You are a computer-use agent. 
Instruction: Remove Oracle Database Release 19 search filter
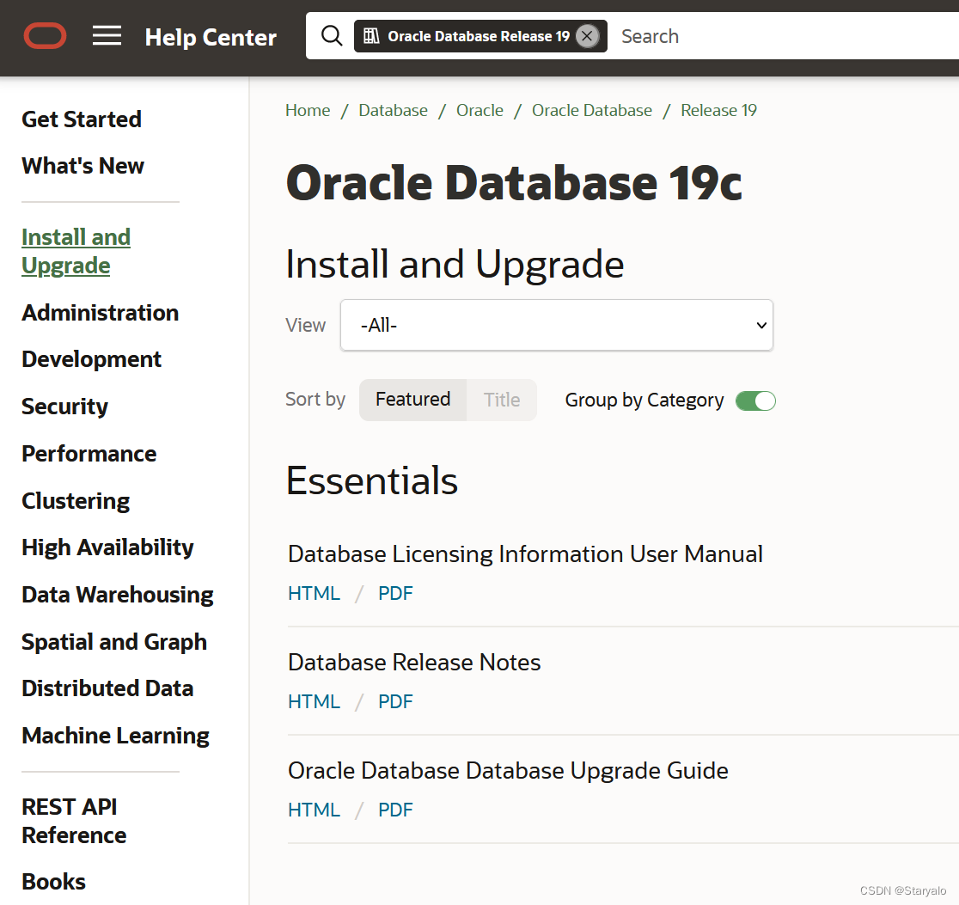pyautogui.click(x=587, y=36)
